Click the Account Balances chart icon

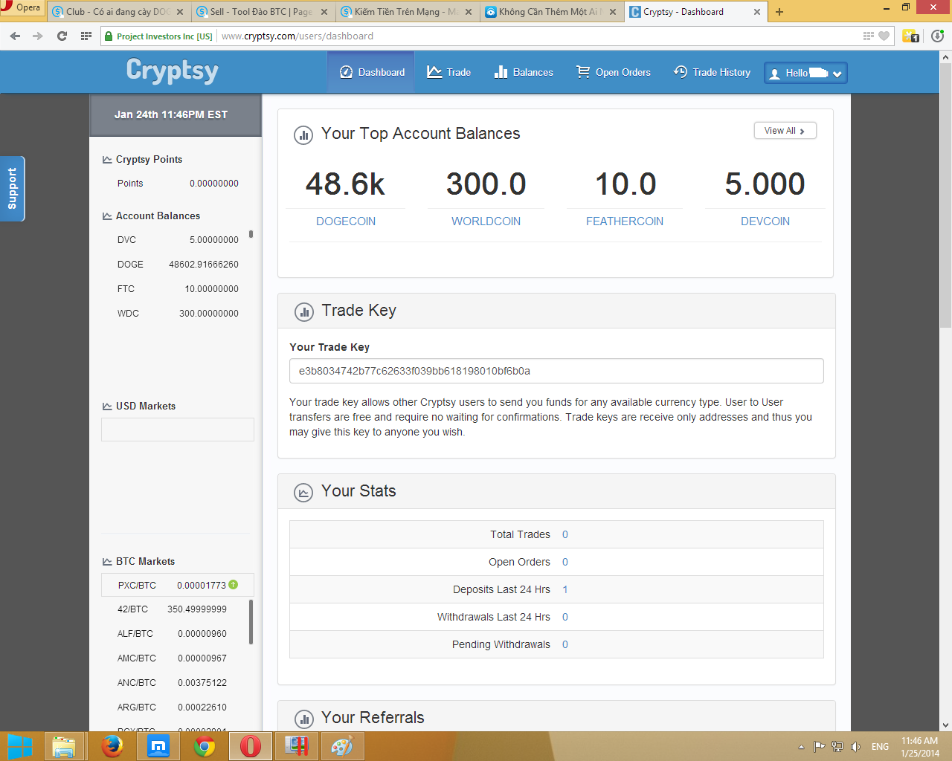click(107, 216)
